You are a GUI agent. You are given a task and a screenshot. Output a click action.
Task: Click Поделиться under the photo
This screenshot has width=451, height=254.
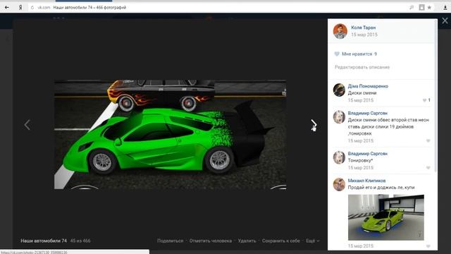point(170,241)
